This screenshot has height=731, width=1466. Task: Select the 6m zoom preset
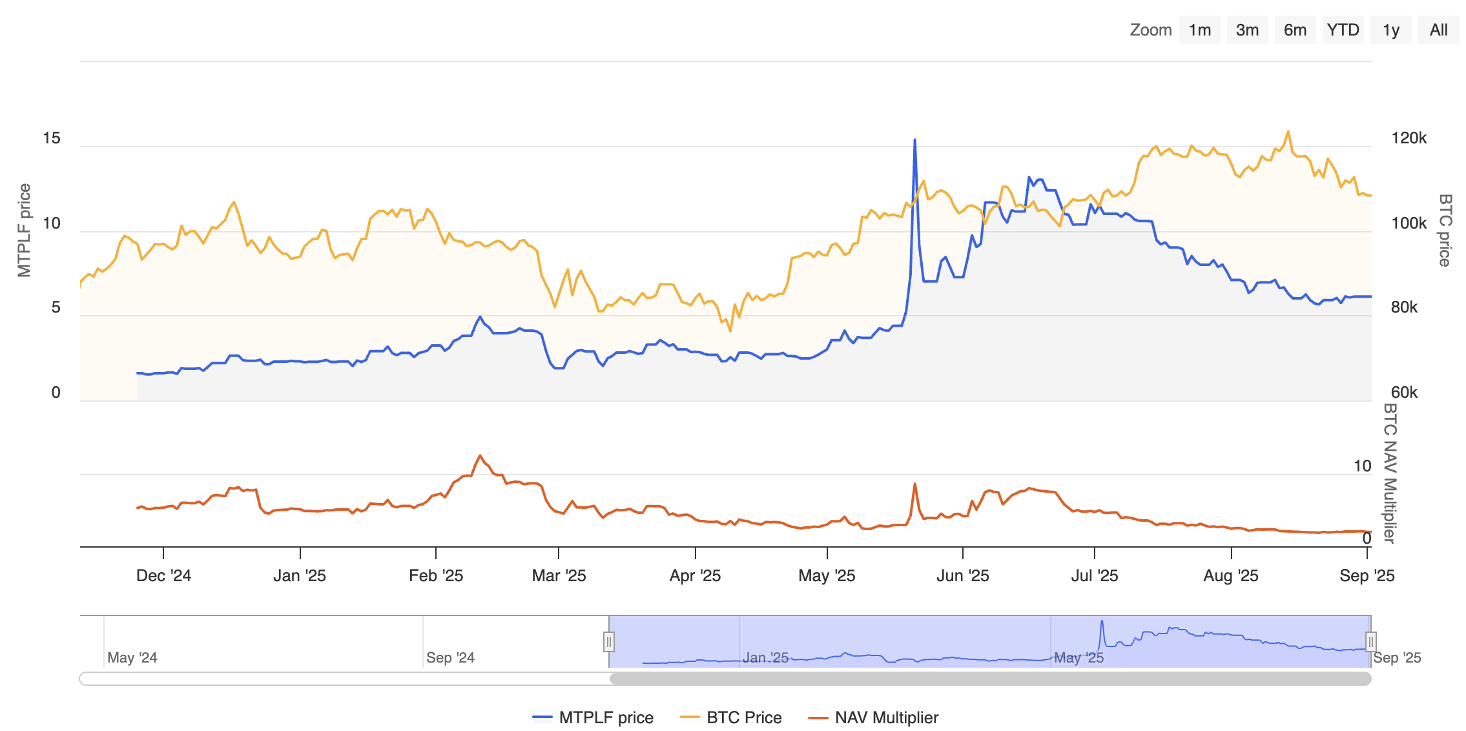[1295, 30]
